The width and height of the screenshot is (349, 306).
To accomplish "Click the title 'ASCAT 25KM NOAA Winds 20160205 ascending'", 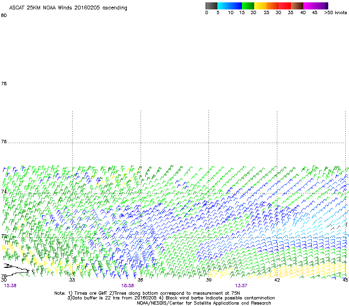I will click(x=68, y=8).
